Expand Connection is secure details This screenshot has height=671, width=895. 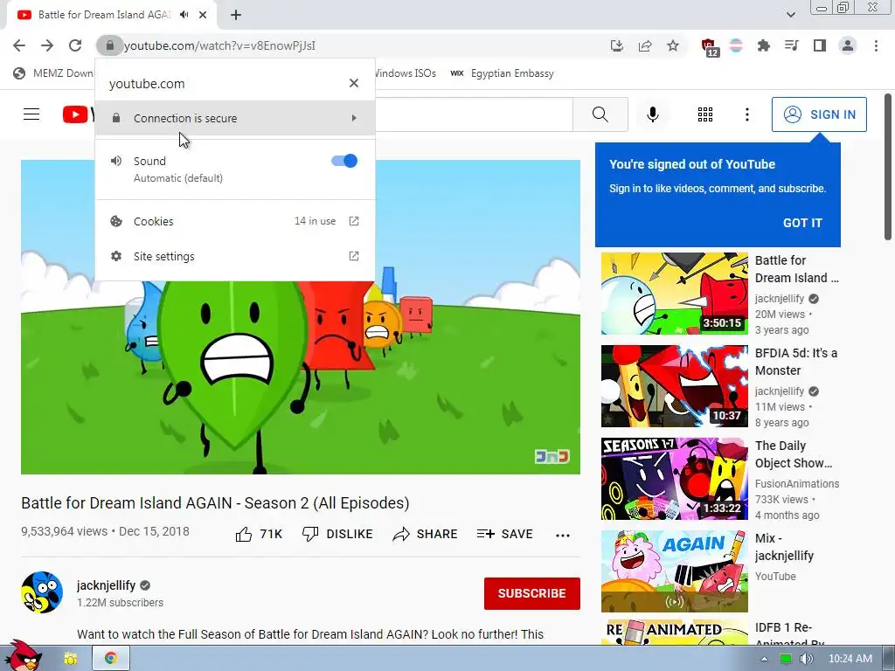pos(234,118)
